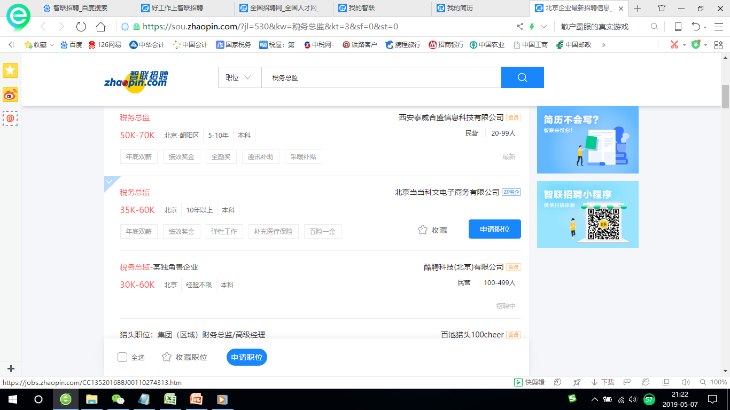
Task: Click the 收藏职位 button in bottom bar
Action: click(x=185, y=357)
